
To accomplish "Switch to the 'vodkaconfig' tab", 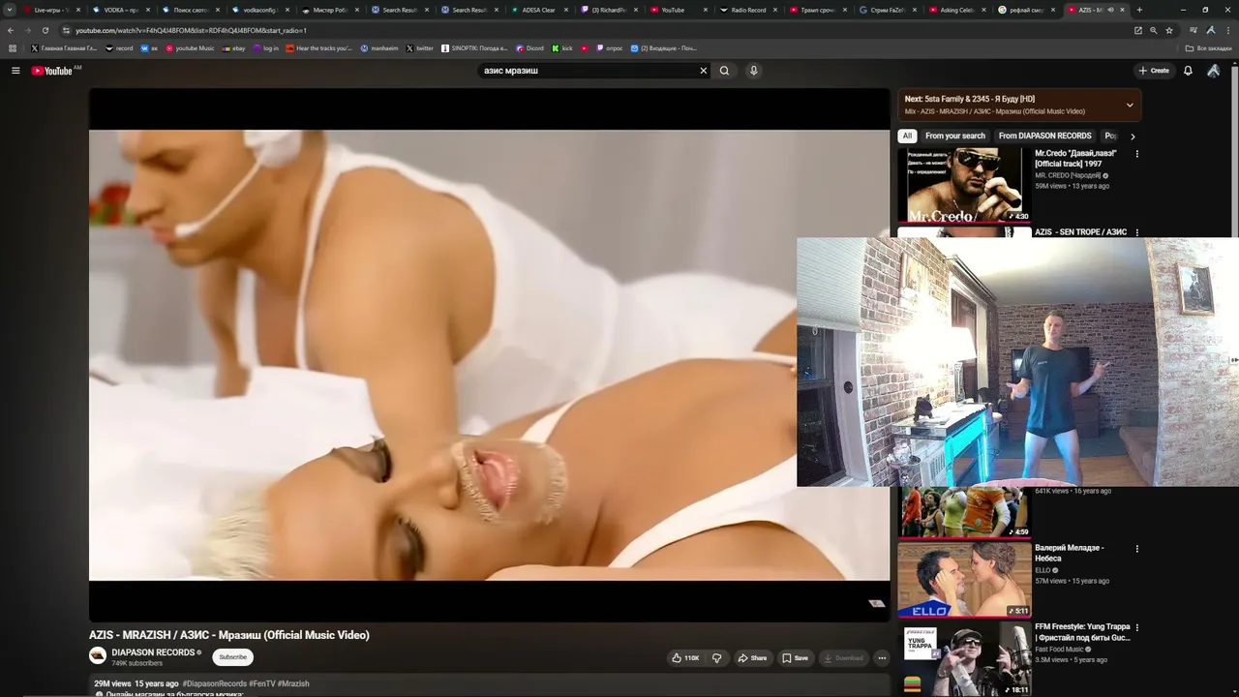I will coord(260,10).
